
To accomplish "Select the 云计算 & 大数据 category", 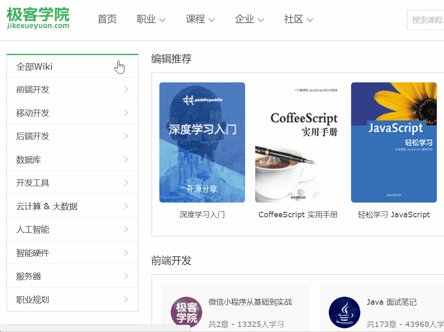I will 72,206.
